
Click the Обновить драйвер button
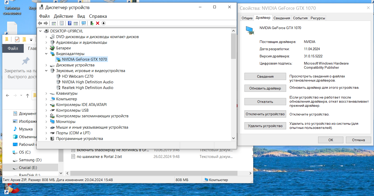point(265,88)
